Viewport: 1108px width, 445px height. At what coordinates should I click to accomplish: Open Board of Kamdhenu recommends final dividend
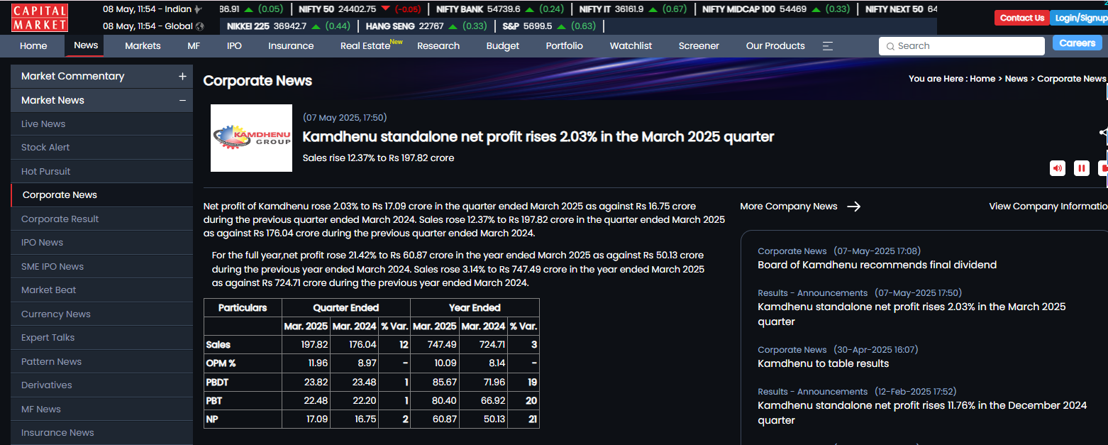click(877, 265)
